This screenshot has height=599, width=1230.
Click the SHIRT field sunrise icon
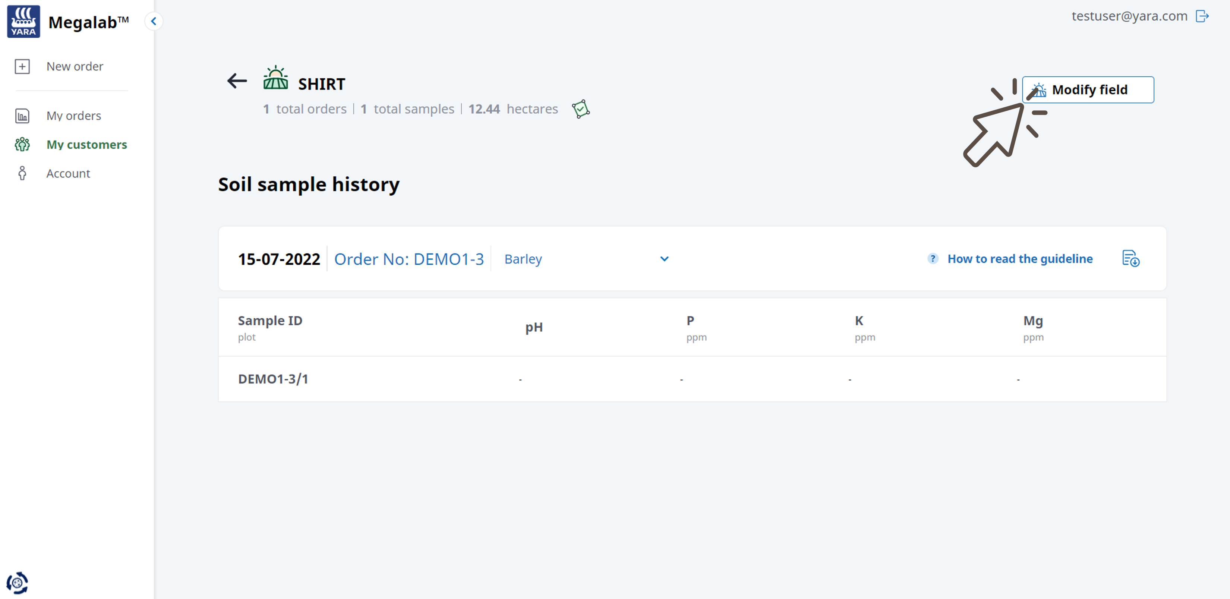click(x=275, y=78)
